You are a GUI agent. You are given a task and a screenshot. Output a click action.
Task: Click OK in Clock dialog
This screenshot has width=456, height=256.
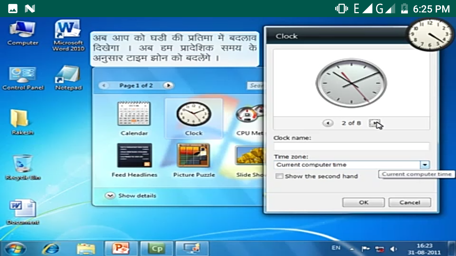(x=363, y=202)
